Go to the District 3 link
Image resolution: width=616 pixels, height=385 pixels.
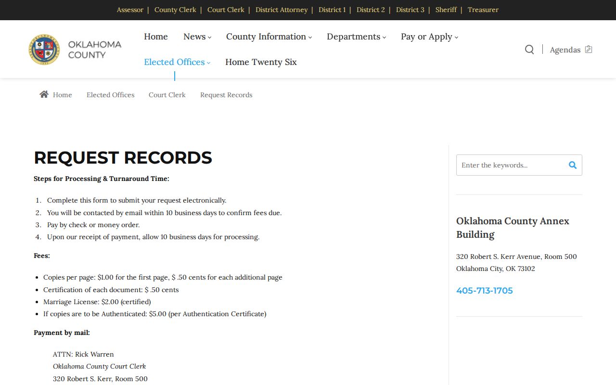(x=410, y=10)
